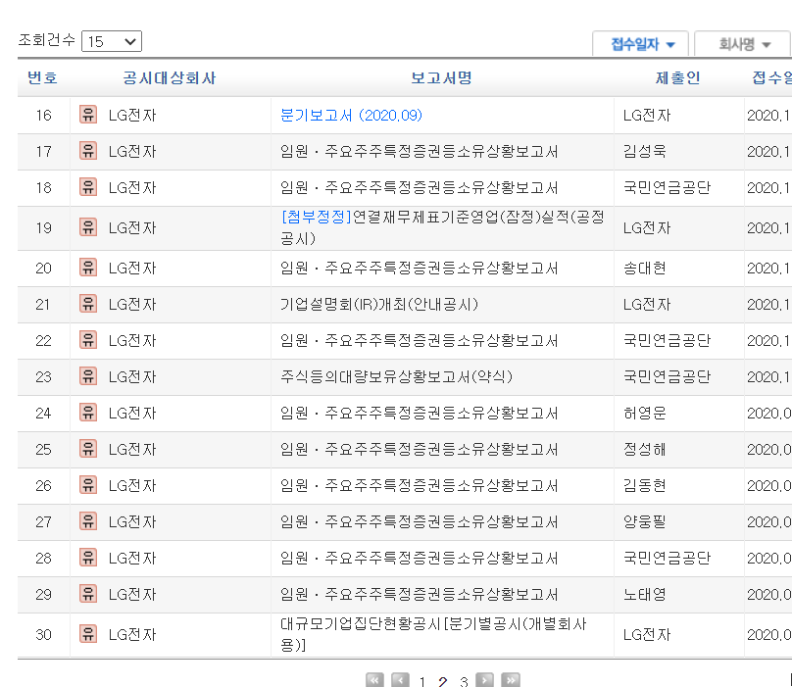Click the 유 market icon in row 30

click(88, 634)
